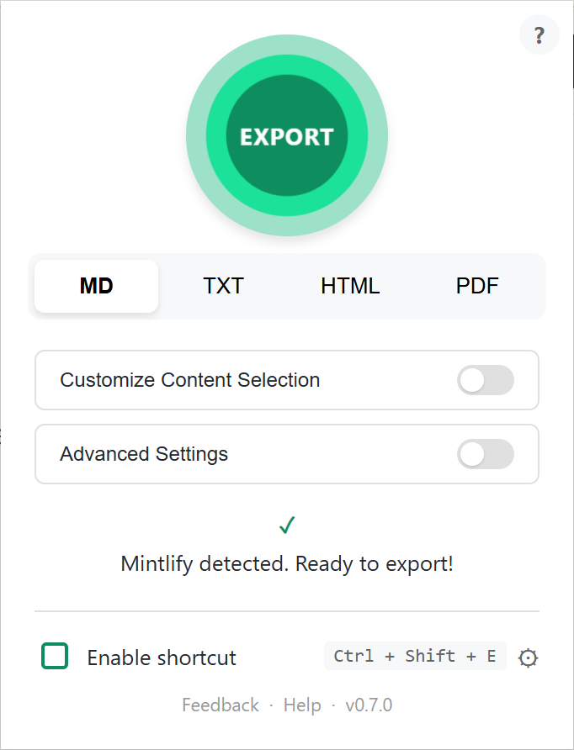574x750 pixels.
Task: Switch to the HTML export format tab
Action: (x=349, y=286)
